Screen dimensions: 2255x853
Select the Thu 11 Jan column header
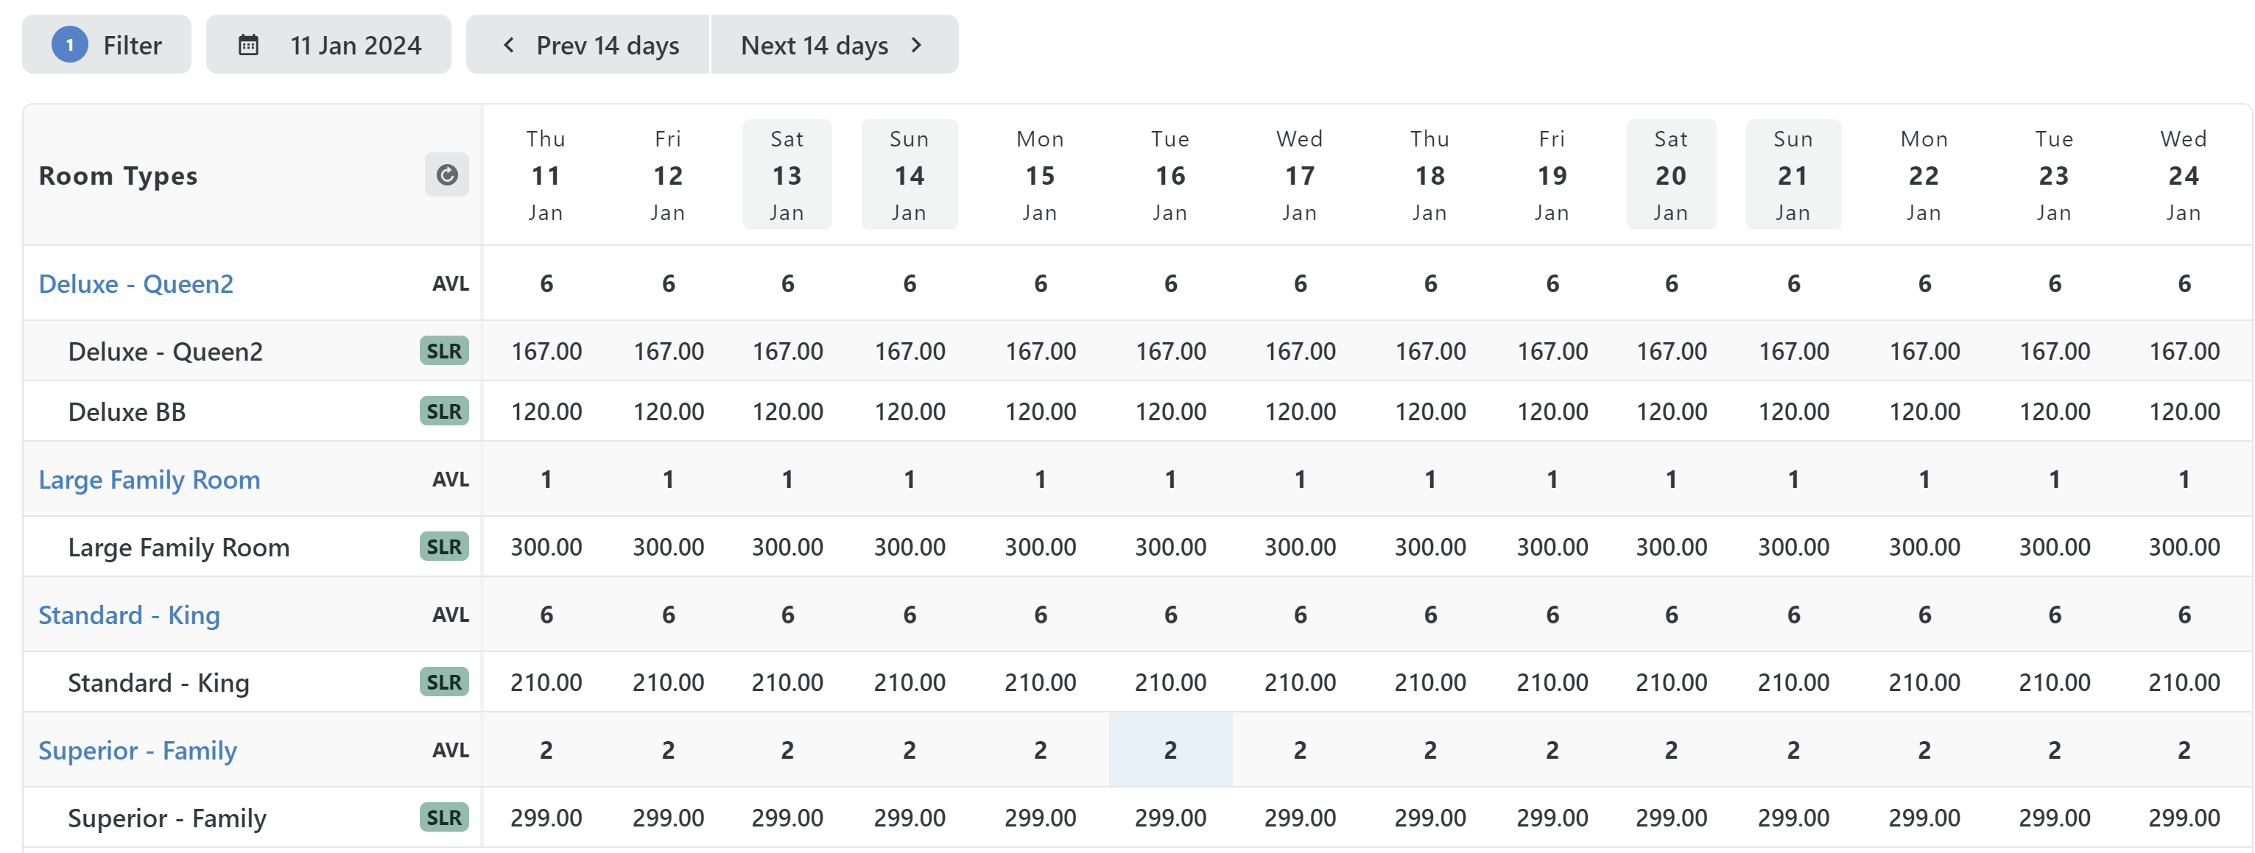point(546,175)
